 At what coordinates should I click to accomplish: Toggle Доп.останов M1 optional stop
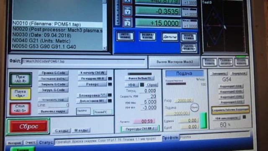(92, 101)
